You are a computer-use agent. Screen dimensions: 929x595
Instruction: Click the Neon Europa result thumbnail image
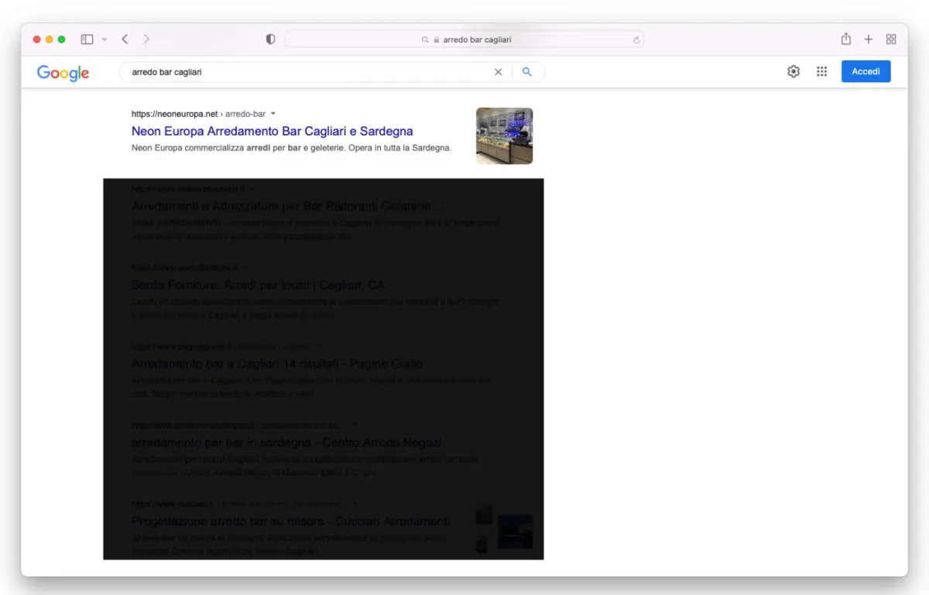[x=504, y=135]
